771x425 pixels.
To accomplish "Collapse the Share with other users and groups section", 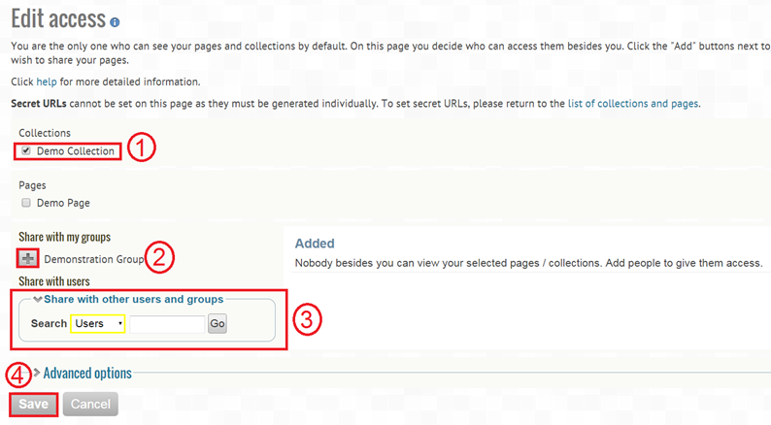I will click(133, 299).
